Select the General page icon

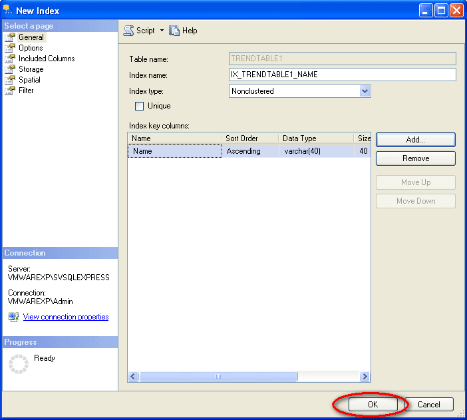[x=10, y=37]
